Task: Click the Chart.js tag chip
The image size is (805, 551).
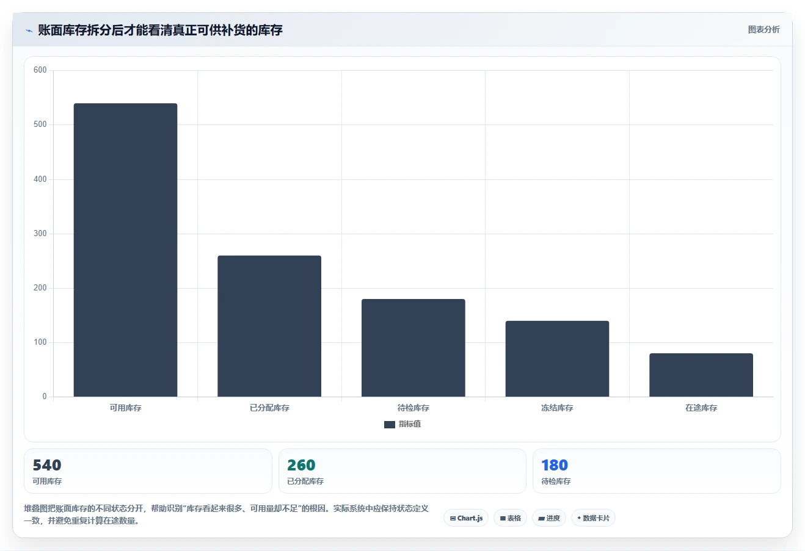Action: 466,518
